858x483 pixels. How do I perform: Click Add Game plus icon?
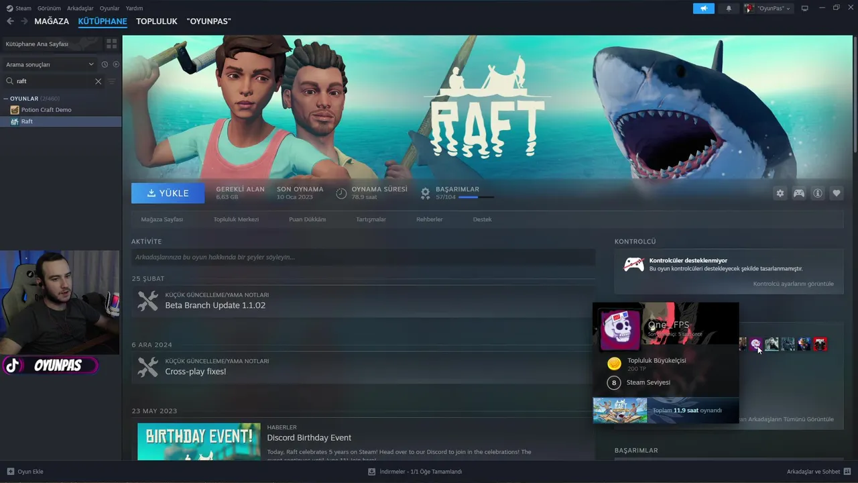[10, 472]
